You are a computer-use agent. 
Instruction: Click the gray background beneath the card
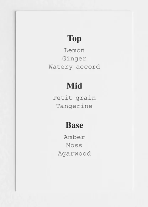pos(74,199)
